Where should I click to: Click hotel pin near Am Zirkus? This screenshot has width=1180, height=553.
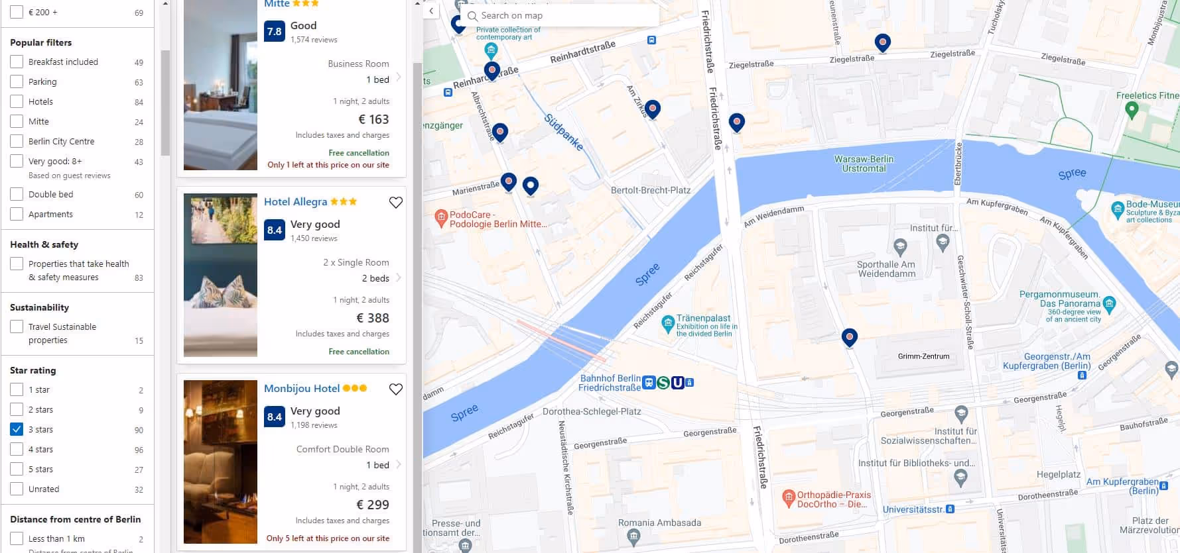tap(653, 109)
